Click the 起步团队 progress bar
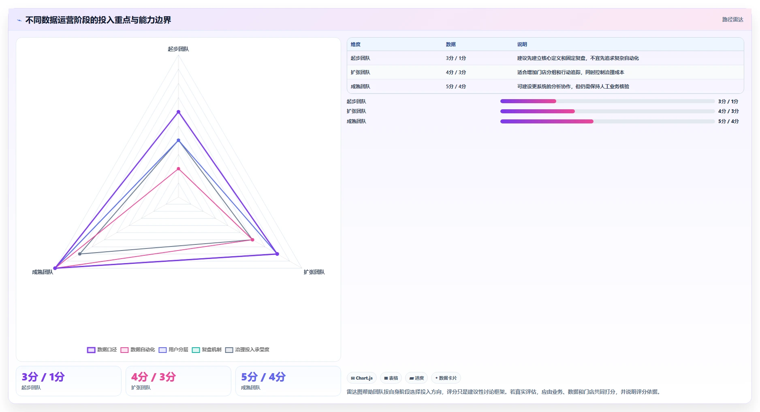This screenshot has width=760, height=412. click(x=607, y=101)
